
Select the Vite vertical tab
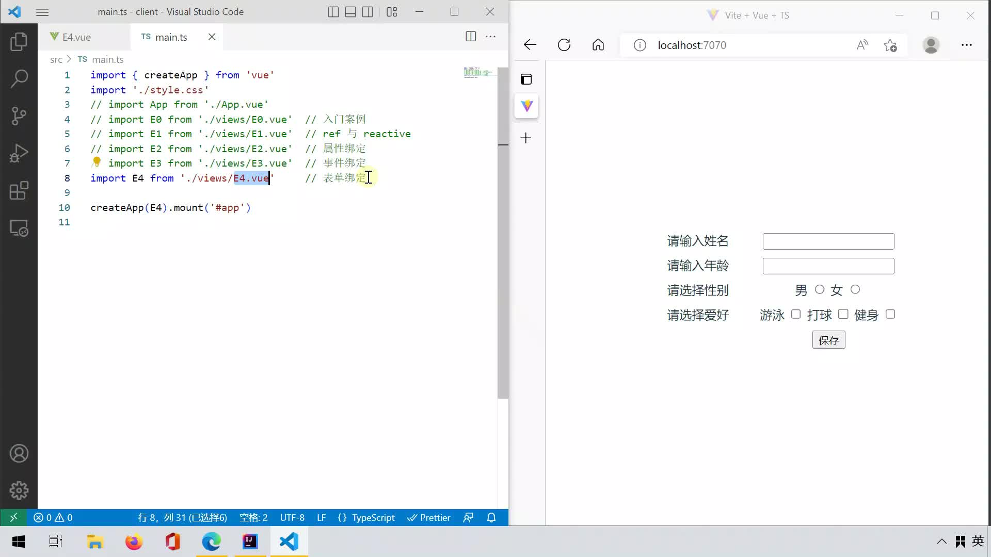[526, 106]
